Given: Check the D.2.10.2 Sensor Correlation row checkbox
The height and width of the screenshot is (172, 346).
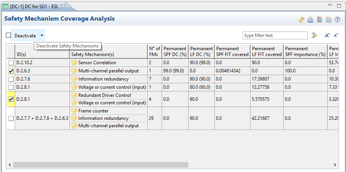Looking at the screenshot, I should coord(11,63).
